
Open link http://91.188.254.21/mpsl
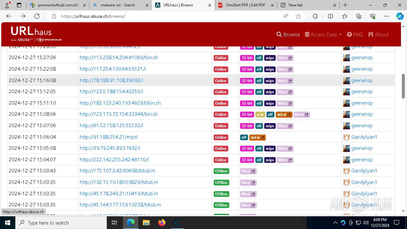(108, 137)
